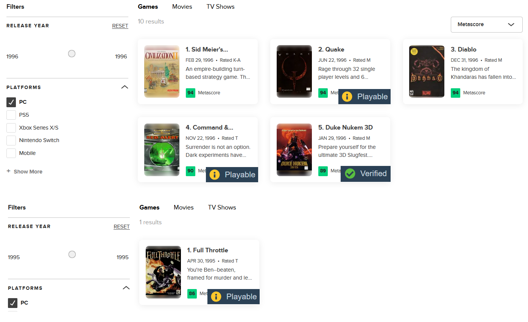
Task: Click the Playable info icon on Full Throttle
Action: coord(216,297)
